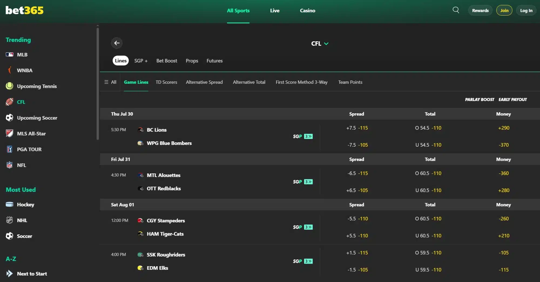Open the Props tab
The height and width of the screenshot is (282, 540).
(x=192, y=61)
